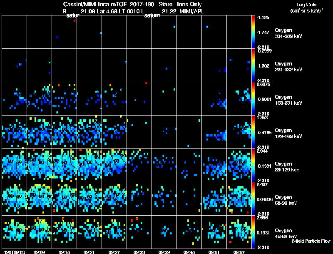Select the Cassini/MIMI Inca mTOF title
333x254 pixels.
point(95,4)
